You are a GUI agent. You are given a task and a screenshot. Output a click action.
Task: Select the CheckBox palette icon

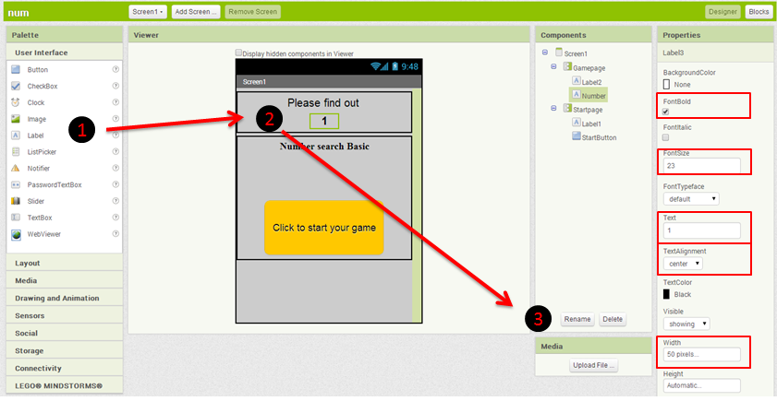[x=16, y=86]
